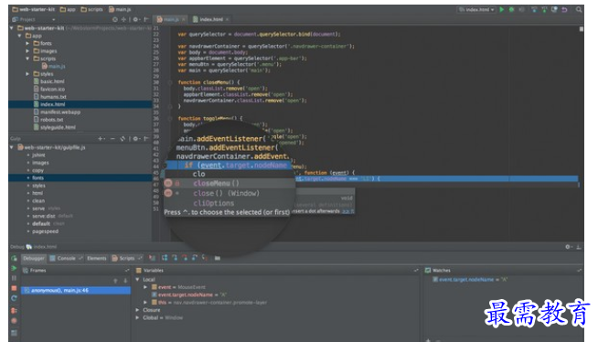
Task: Select the jshint gulp task
Action: tap(38, 155)
